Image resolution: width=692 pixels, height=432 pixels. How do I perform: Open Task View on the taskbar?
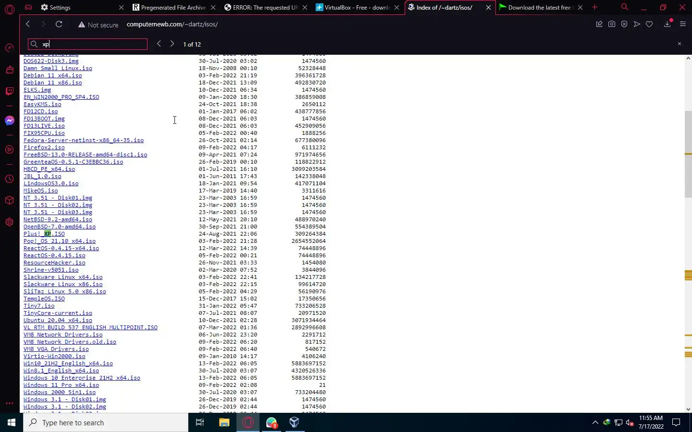[x=200, y=422]
